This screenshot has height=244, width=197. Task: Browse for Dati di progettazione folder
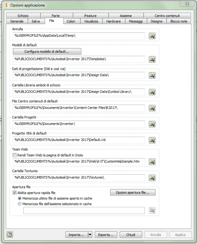click(x=152, y=75)
